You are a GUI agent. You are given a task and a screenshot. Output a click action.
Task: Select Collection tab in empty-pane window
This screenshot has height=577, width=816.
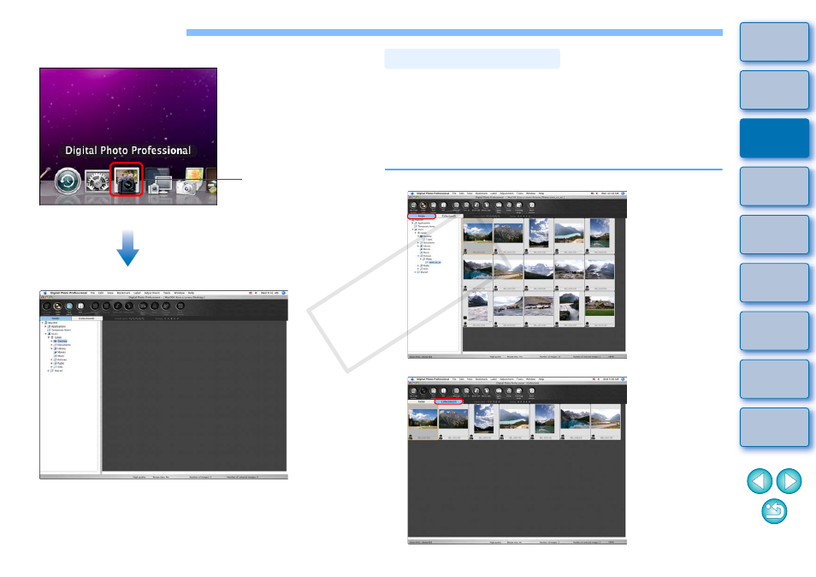pos(86,318)
